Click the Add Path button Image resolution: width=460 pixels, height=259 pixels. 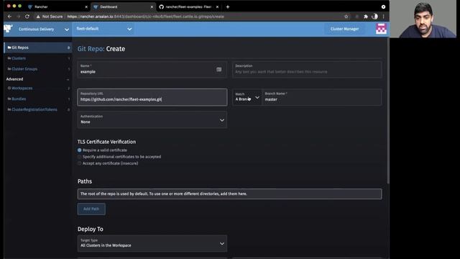point(91,209)
